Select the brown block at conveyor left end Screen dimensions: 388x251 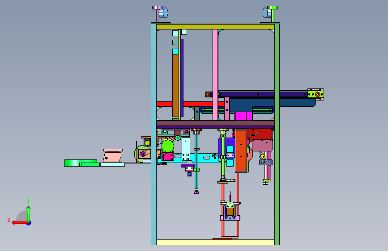208,94
